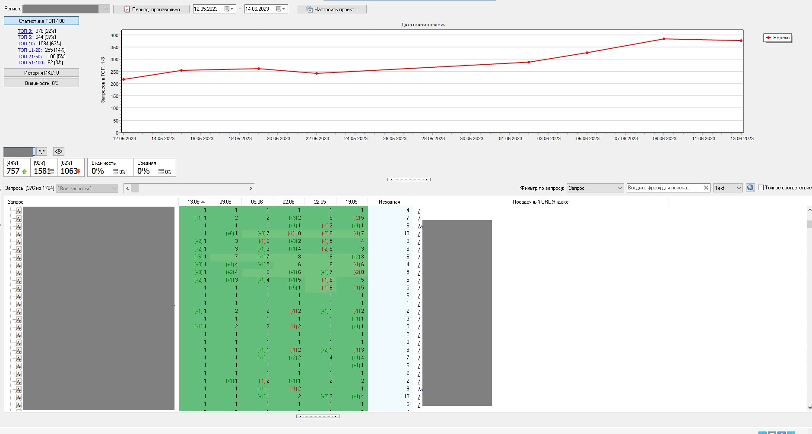Collapse chart panel using top splitter arrows

(x=409, y=179)
